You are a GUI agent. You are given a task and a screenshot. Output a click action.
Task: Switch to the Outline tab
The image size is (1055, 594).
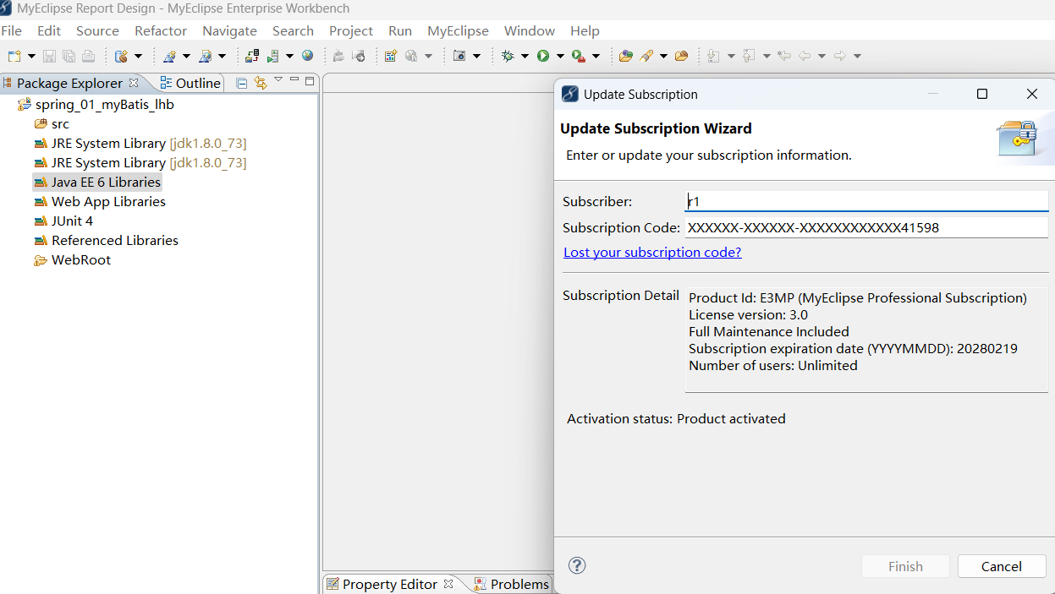191,83
